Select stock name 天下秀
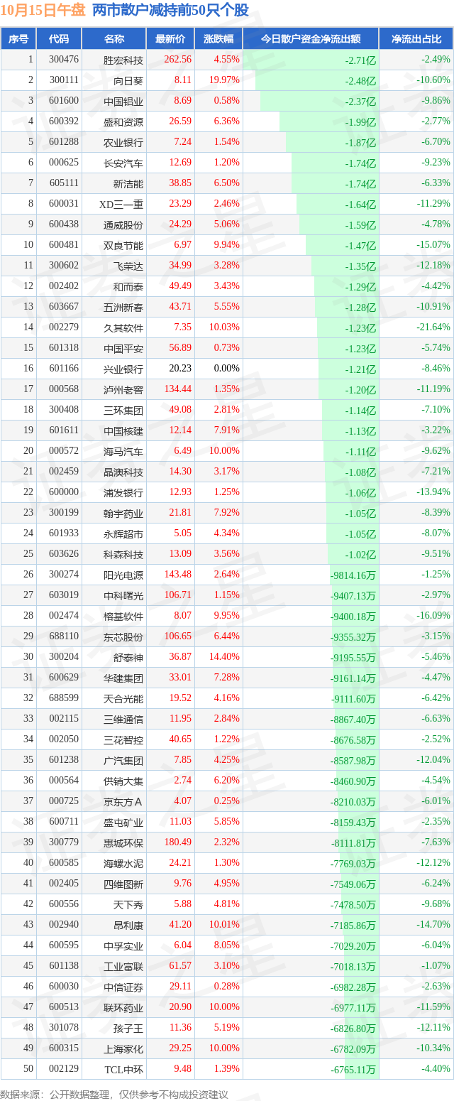454x1101 pixels. [128, 904]
